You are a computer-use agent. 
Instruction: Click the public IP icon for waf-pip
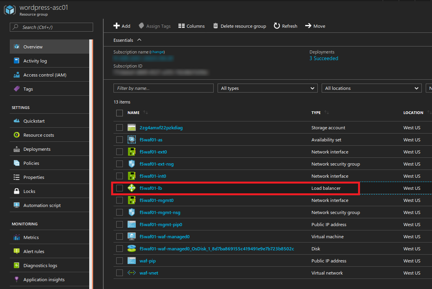tap(132, 260)
